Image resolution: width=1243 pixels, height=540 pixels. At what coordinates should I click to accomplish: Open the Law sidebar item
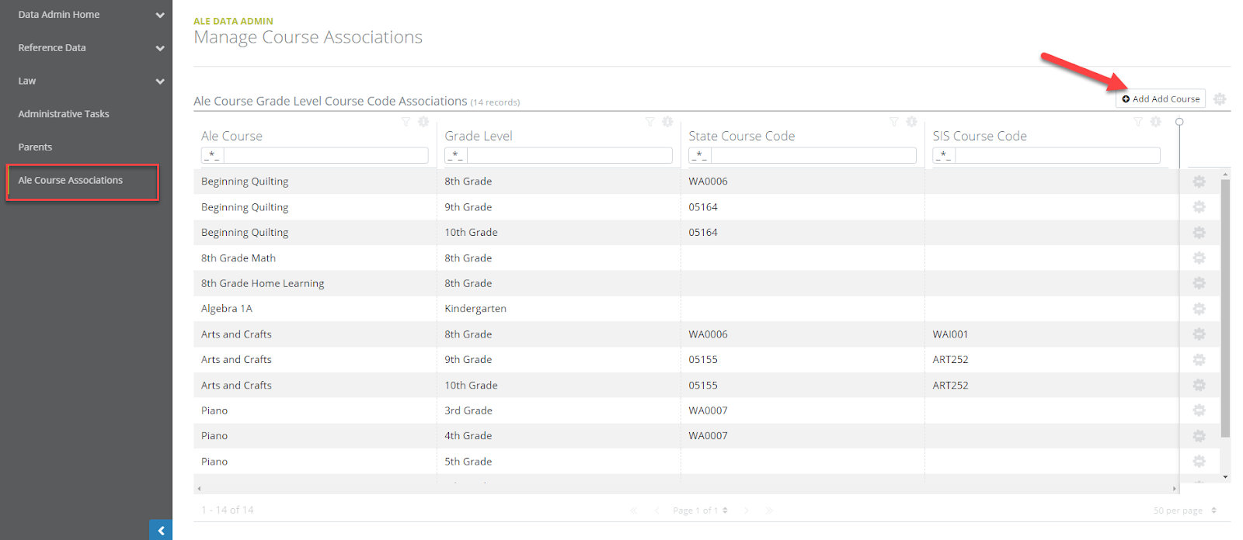27,81
